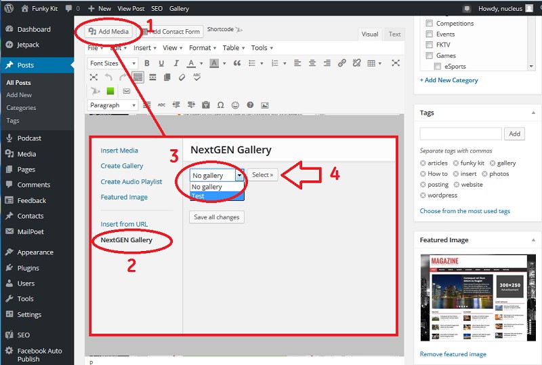Check the Competitions category
The width and height of the screenshot is (542, 365).
(429, 23)
